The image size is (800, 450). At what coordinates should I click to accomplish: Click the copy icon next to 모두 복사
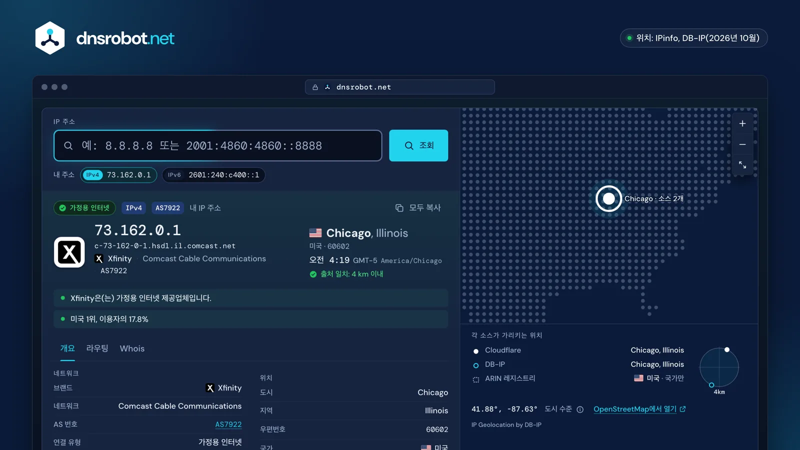(x=399, y=208)
